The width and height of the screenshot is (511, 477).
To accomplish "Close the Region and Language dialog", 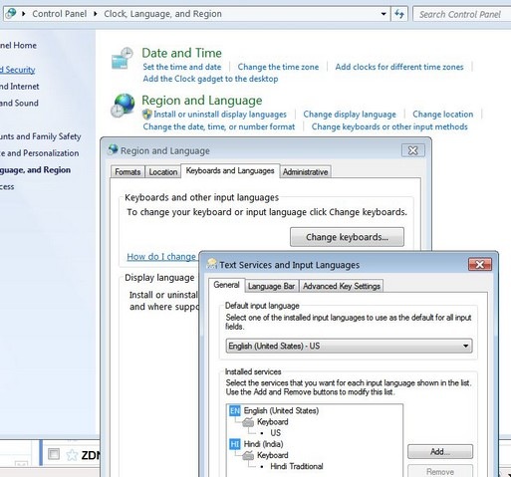I will click(x=413, y=150).
